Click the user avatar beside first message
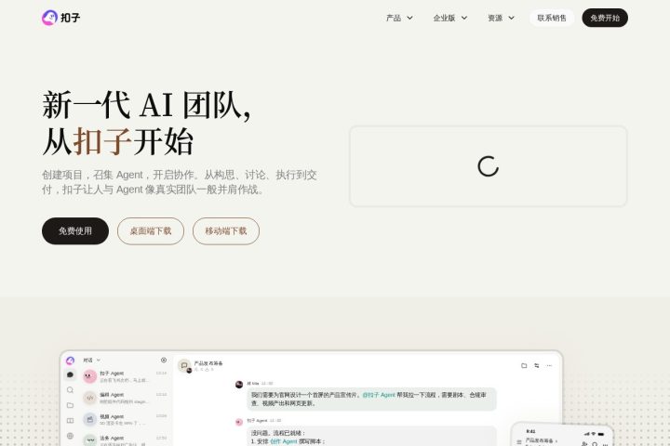The image size is (670, 446). tap(239, 384)
